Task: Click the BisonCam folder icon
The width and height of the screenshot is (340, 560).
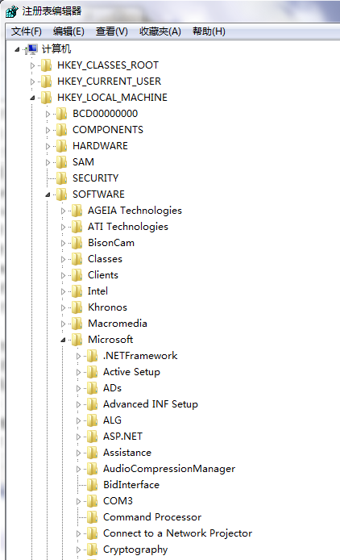Action: click(x=77, y=243)
